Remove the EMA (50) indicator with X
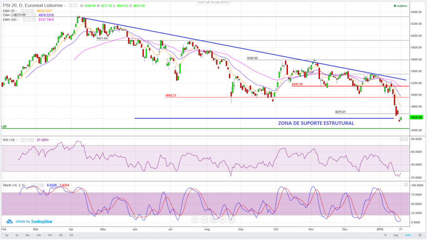 click(34, 19)
